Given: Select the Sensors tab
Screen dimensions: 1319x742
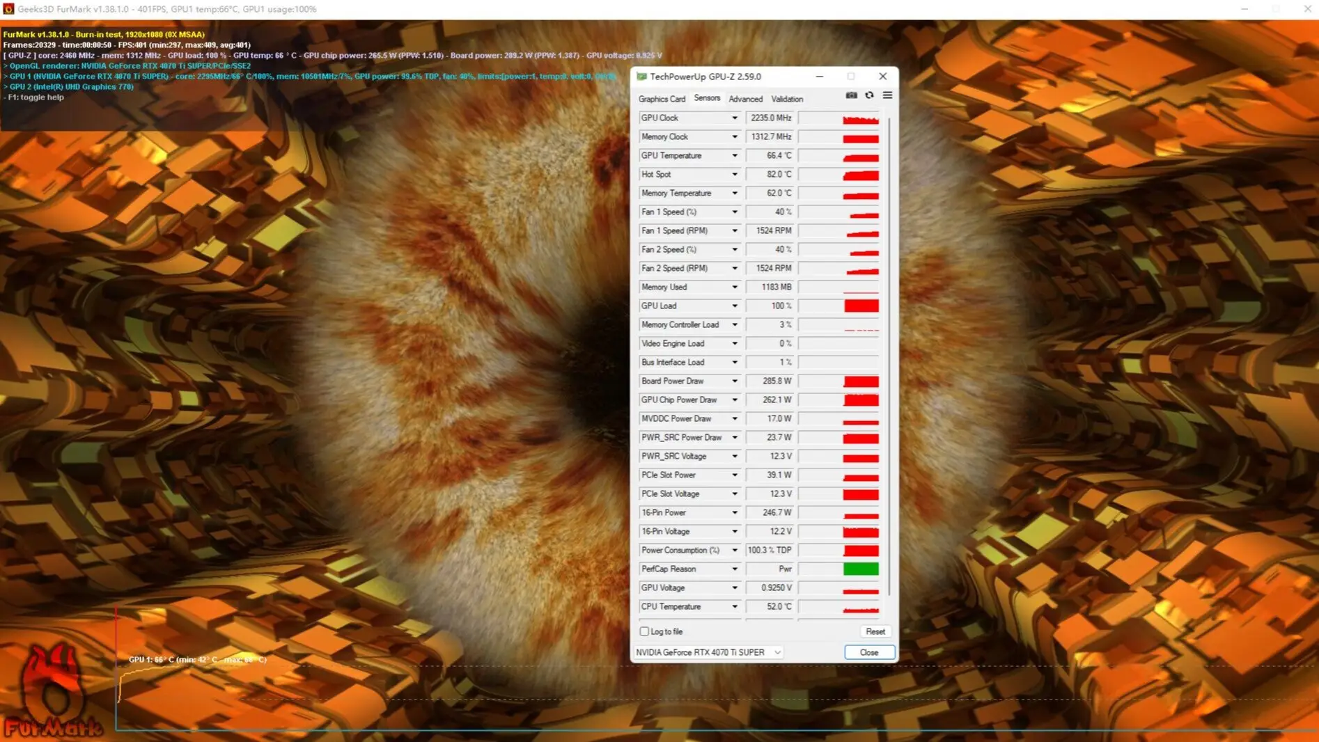Looking at the screenshot, I should [x=707, y=98].
